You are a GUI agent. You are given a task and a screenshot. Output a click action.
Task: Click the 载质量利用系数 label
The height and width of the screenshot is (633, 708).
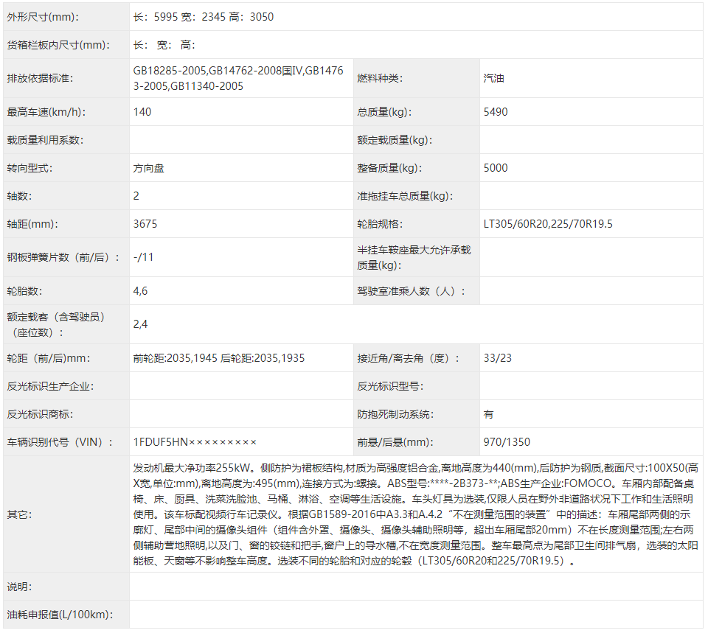click(x=45, y=140)
